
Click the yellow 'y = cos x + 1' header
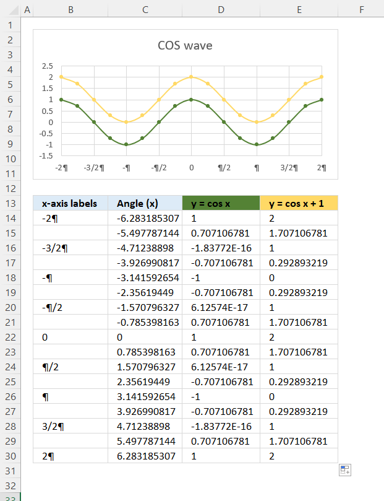299,203
